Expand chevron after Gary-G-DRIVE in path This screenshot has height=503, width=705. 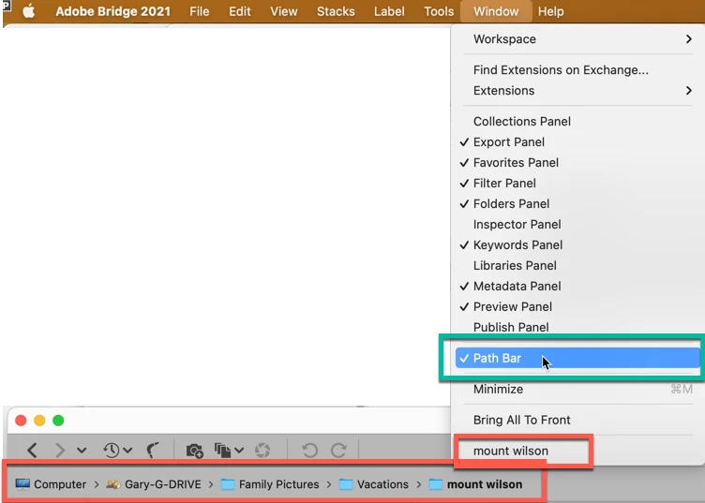coord(211,484)
